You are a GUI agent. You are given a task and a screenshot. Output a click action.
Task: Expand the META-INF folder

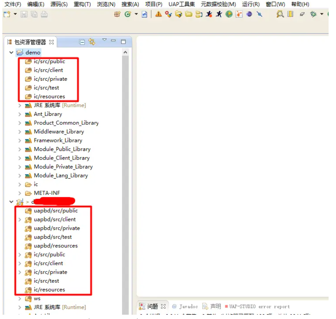(x=20, y=193)
